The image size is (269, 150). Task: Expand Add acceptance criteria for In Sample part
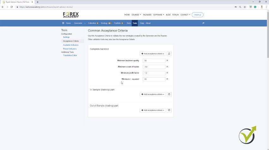coord(153,94)
